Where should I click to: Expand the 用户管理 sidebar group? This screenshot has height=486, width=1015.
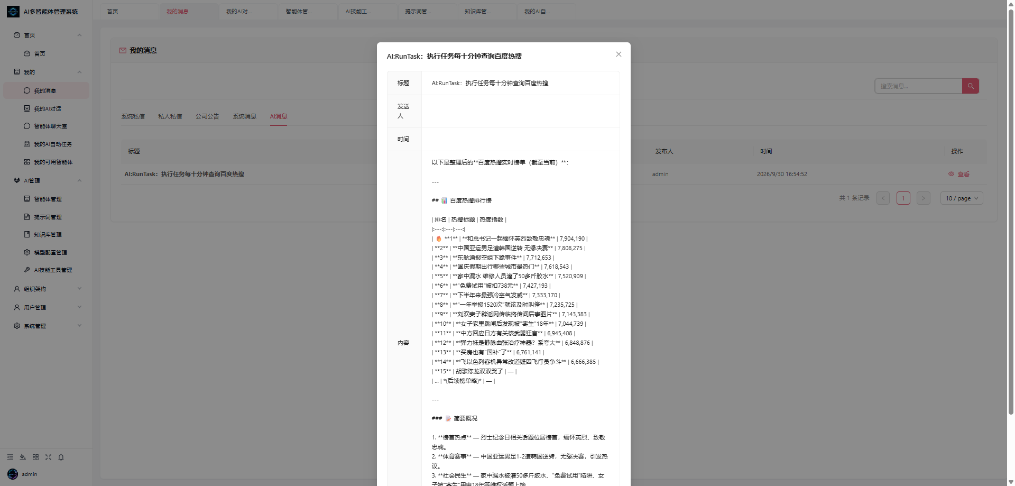click(x=46, y=307)
